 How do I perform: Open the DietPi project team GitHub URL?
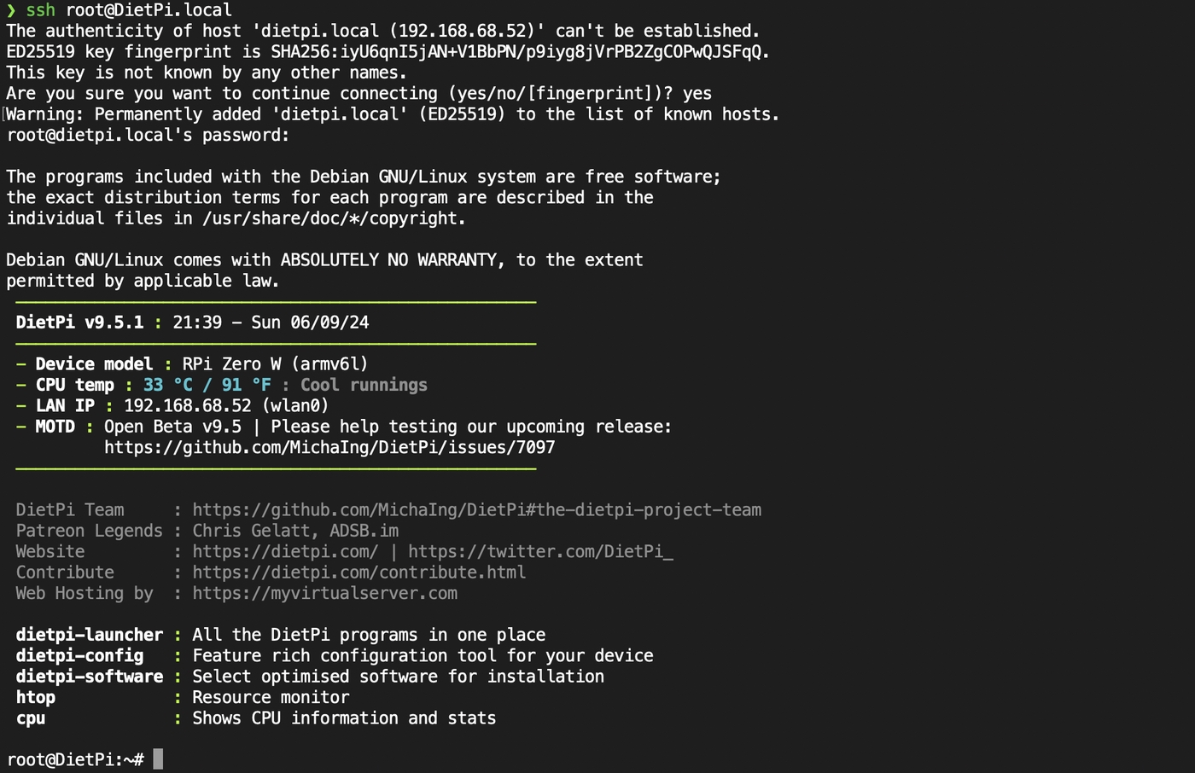click(x=476, y=510)
